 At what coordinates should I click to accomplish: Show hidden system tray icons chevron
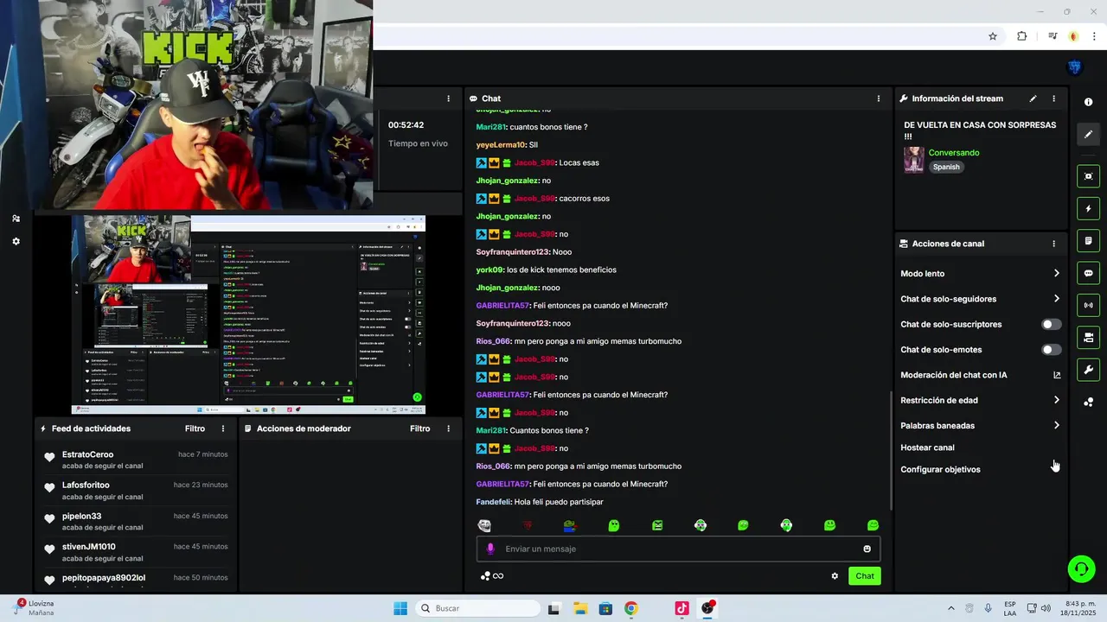951,608
